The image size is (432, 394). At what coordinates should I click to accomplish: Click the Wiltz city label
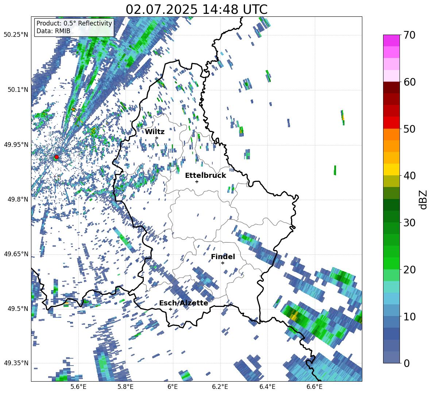(155, 132)
